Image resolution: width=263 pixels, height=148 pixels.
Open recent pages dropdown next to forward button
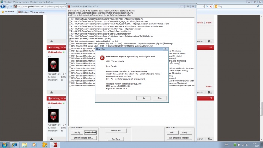click(11, 6)
